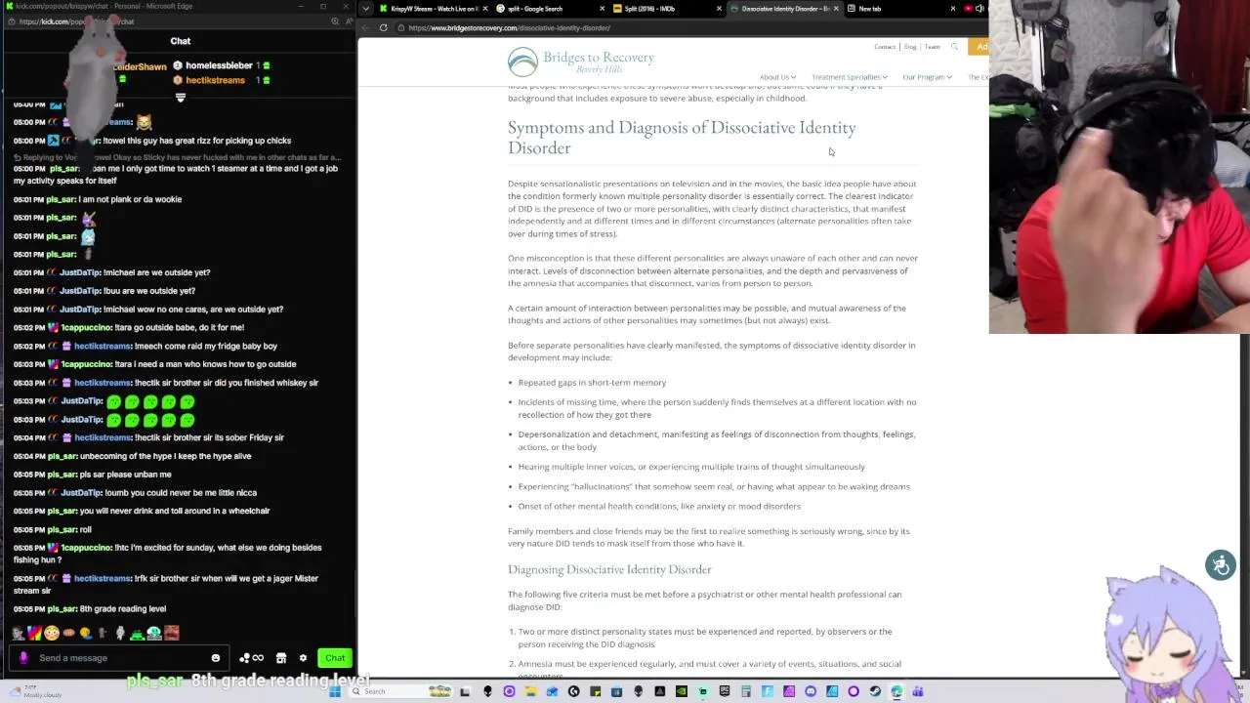Image resolution: width=1250 pixels, height=703 pixels.
Task: Open the emoji picker in chat input
Action: tap(216, 658)
